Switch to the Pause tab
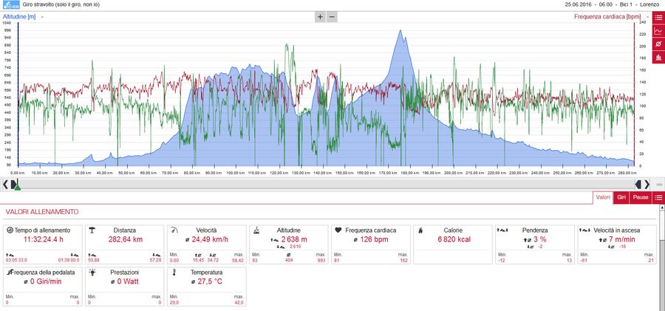This screenshot has height=311, width=665. pyautogui.click(x=641, y=197)
